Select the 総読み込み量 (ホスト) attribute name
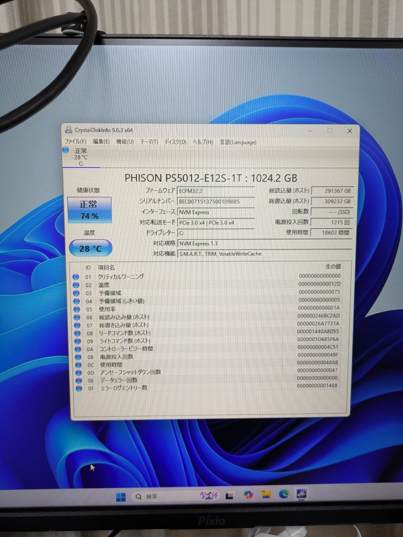This screenshot has width=403, height=537. [x=124, y=317]
